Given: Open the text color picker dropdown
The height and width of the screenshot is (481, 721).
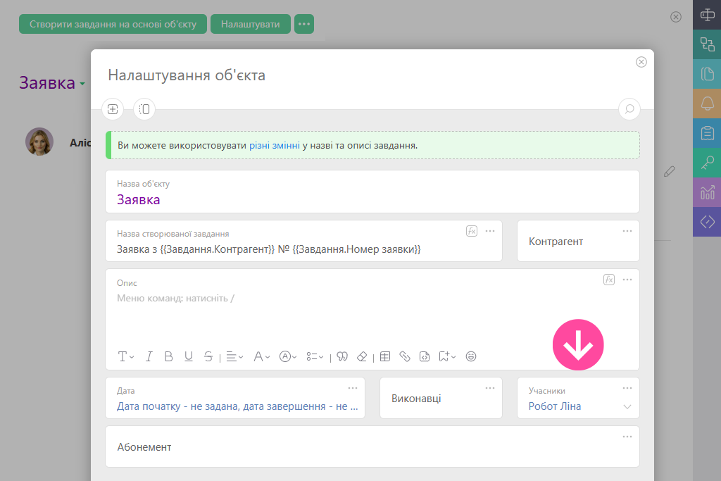Looking at the screenshot, I should tap(261, 356).
